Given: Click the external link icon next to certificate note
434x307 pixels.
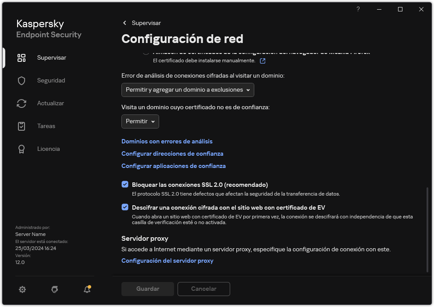Looking at the screenshot, I should pos(262,61).
